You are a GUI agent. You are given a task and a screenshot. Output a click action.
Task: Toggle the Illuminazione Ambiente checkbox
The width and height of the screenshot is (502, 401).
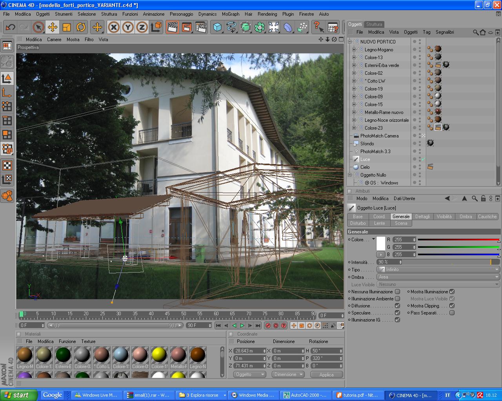coord(397,299)
